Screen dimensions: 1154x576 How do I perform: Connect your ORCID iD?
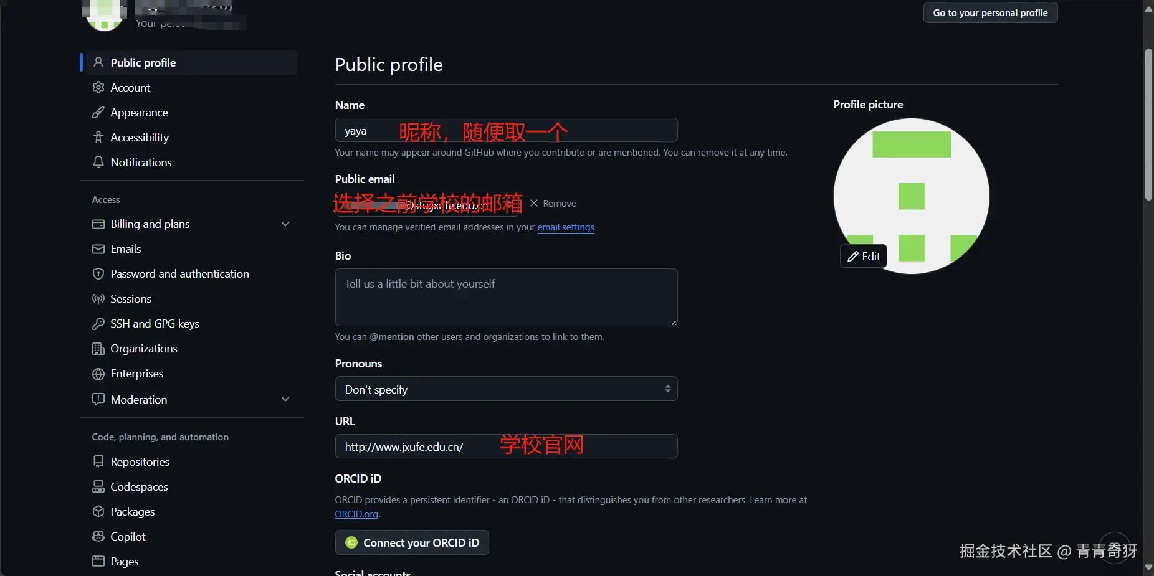pyautogui.click(x=412, y=542)
